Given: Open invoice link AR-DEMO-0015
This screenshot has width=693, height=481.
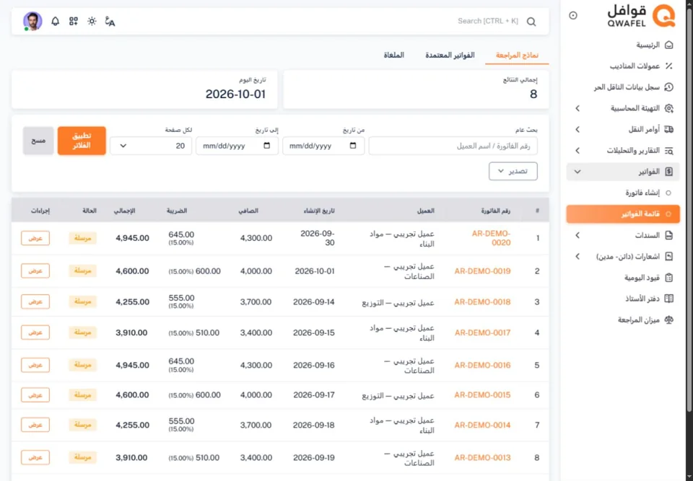Looking at the screenshot, I should click(483, 395).
